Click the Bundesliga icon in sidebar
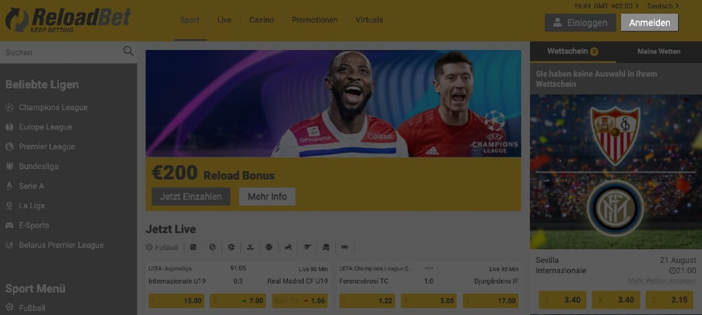Screen dimensions: 702x315 pyautogui.click(x=10, y=166)
